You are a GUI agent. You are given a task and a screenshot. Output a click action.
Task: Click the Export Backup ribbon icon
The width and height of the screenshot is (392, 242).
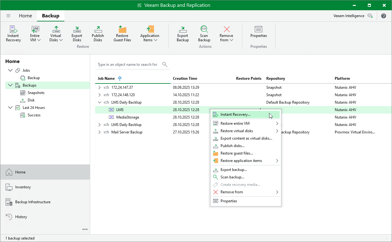(183, 34)
